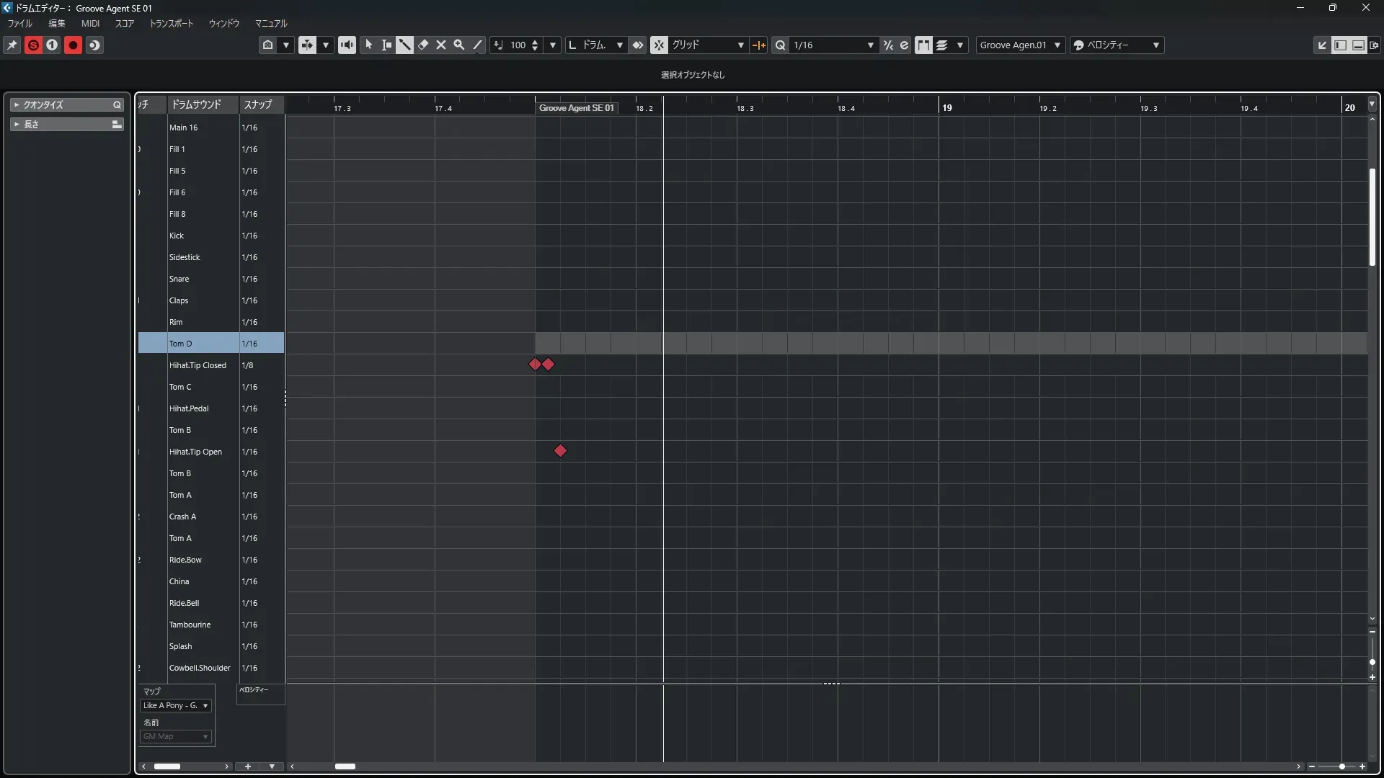Image resolution: width=1384 pixels, height=778 pixels.
Task: Click the ドラムサウンド column header
Action: click(196, 104)
